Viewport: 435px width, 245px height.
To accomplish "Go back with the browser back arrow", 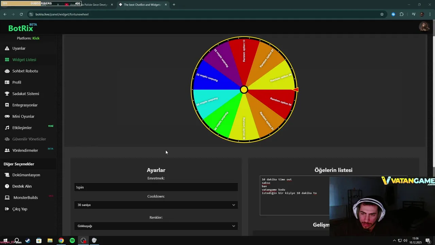I will (5, 14).
